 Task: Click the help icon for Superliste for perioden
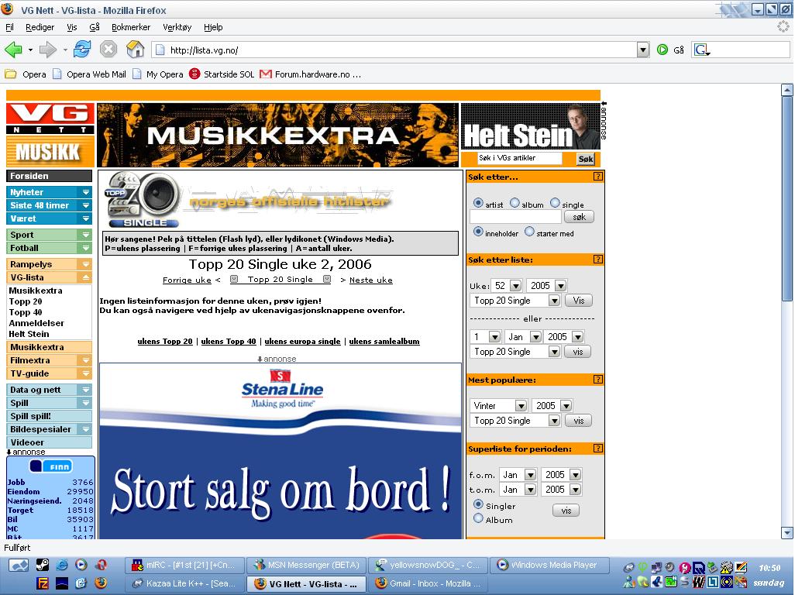597,448
